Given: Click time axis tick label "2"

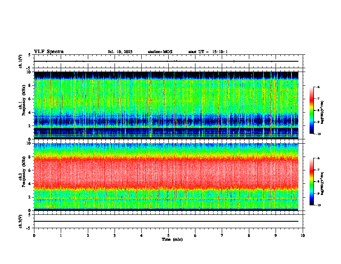Looking at the screenshot, I should point(88,236).
